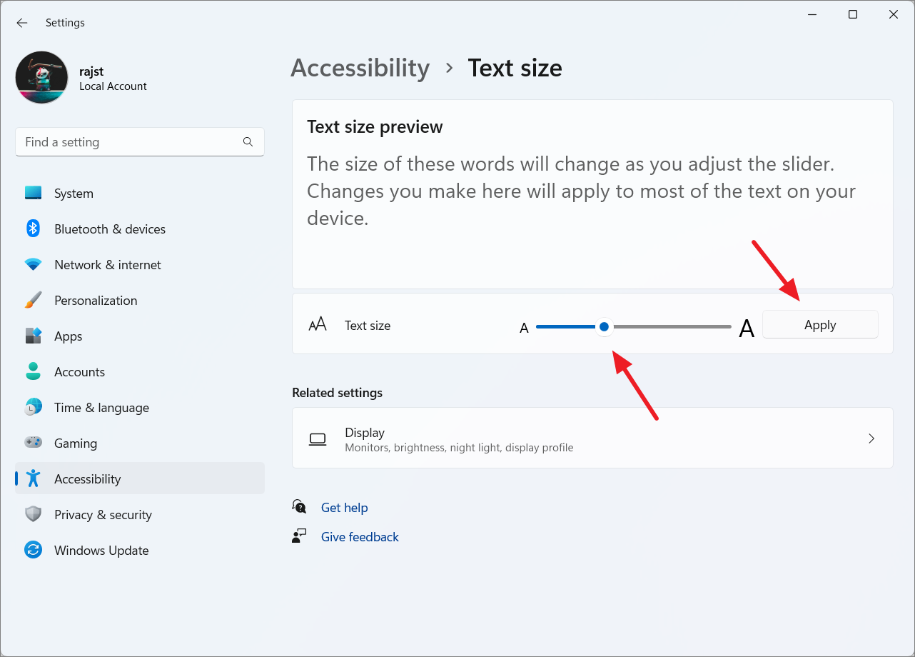Open System settings via its monitor icon
Viewport: 915px width, 657px height.
pos(34,194)
